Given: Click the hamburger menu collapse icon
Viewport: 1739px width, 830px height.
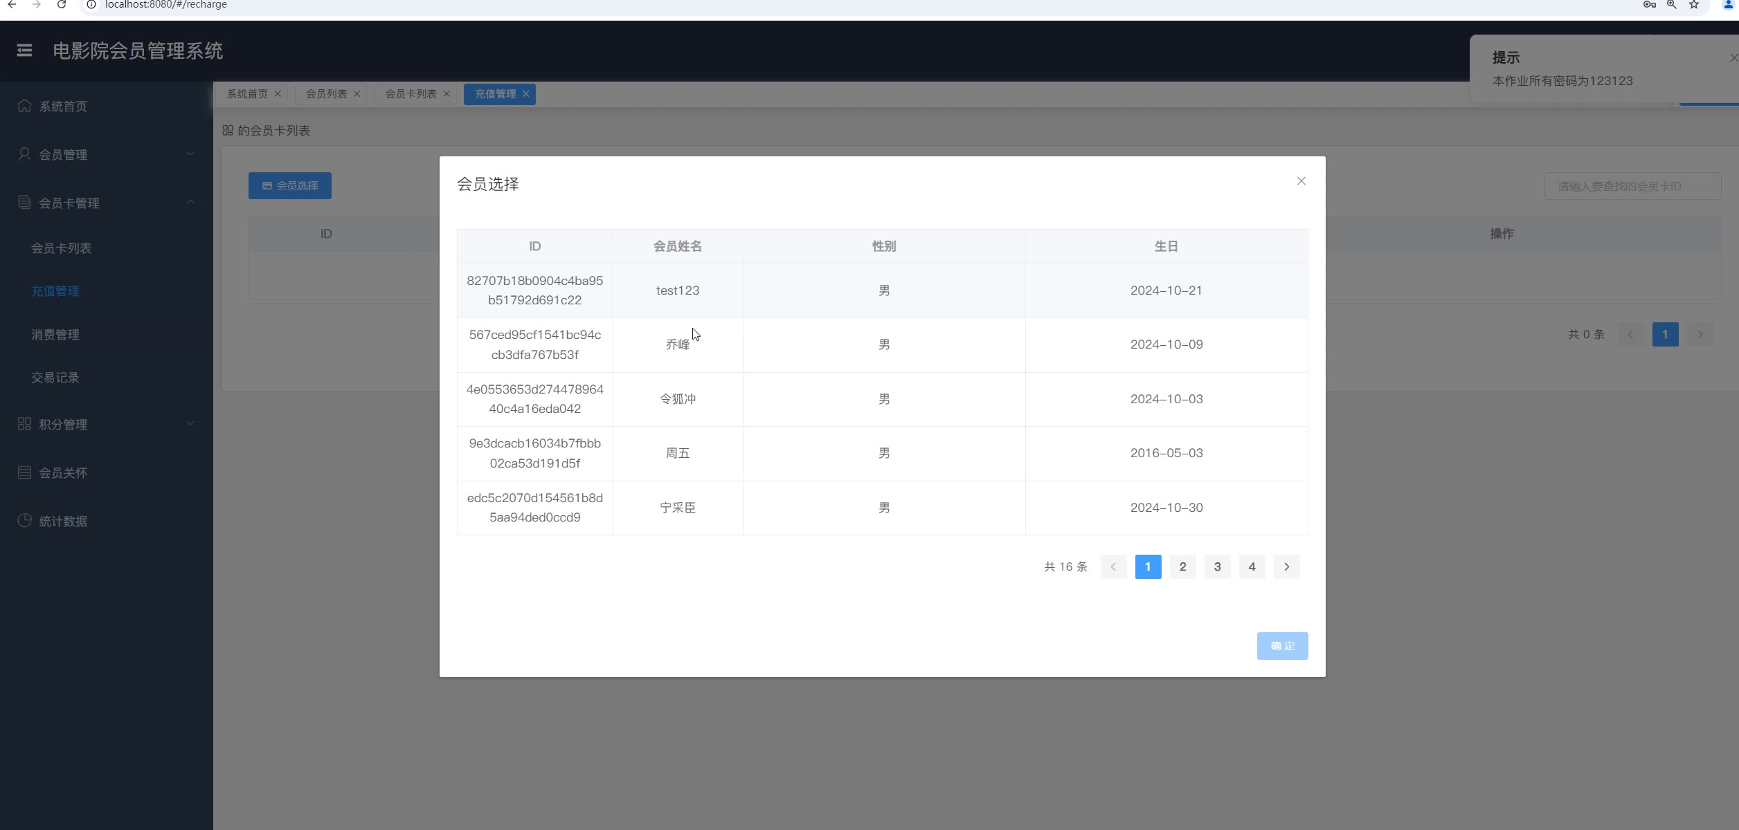Looking at the screenshot, I should coord(24,50).
